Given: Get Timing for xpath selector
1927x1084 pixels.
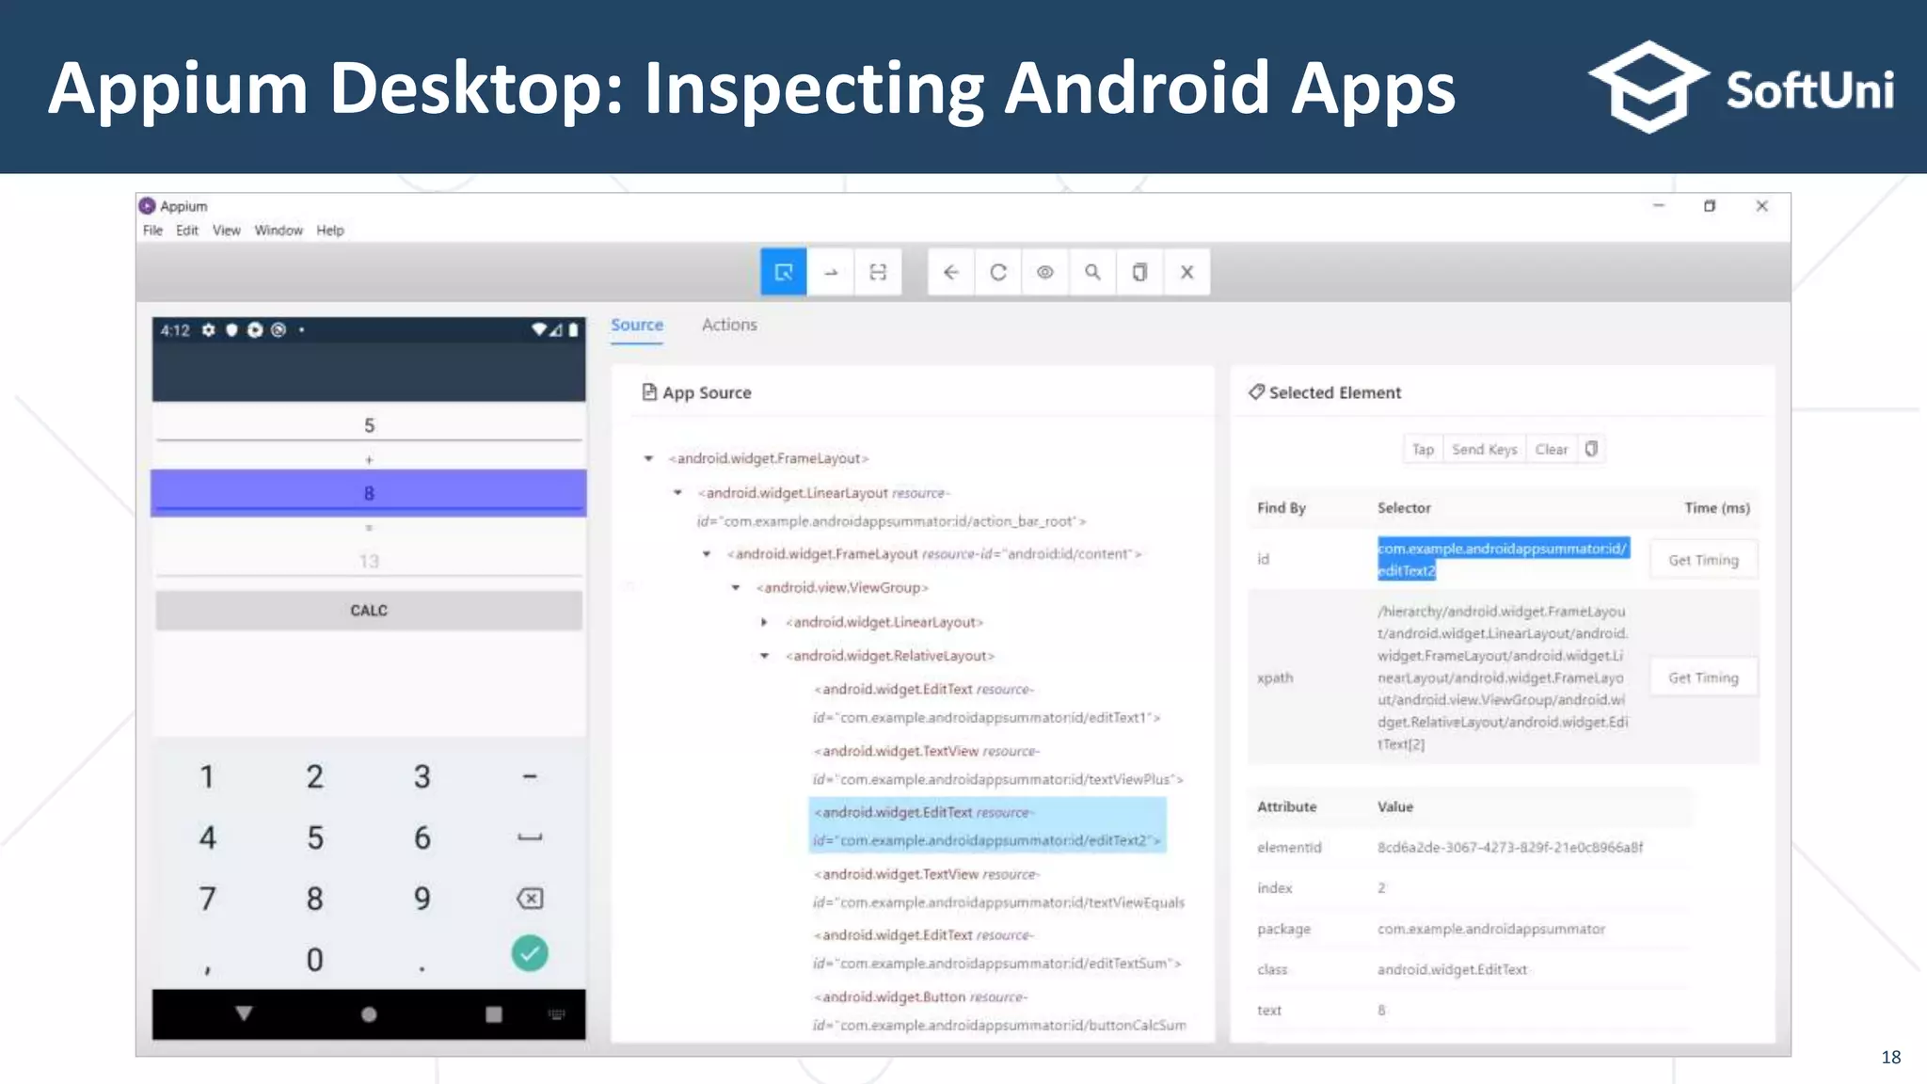Looking at the screenshot, I should (x=1703, y=677).
